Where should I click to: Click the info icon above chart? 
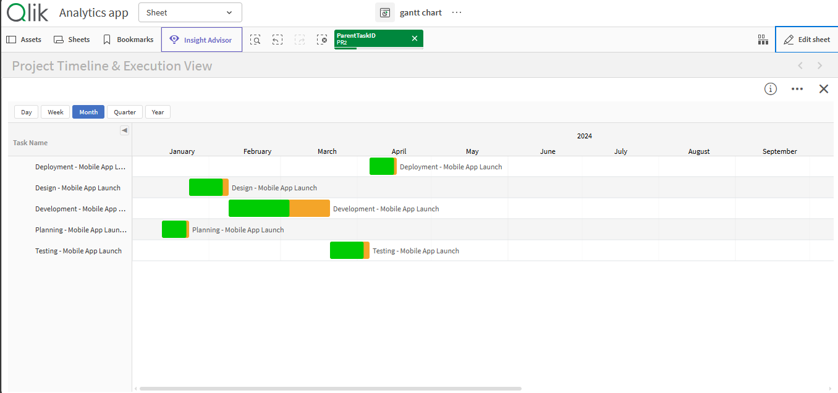click(770, 89)
